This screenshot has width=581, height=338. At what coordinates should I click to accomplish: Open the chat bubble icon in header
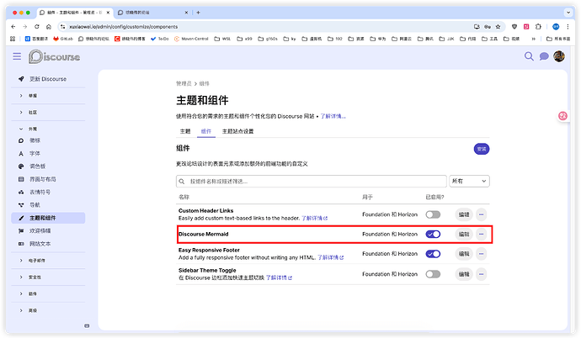[x=544, y=56]
